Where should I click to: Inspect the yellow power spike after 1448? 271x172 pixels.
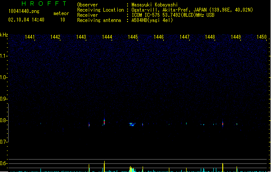click(223, 167)
